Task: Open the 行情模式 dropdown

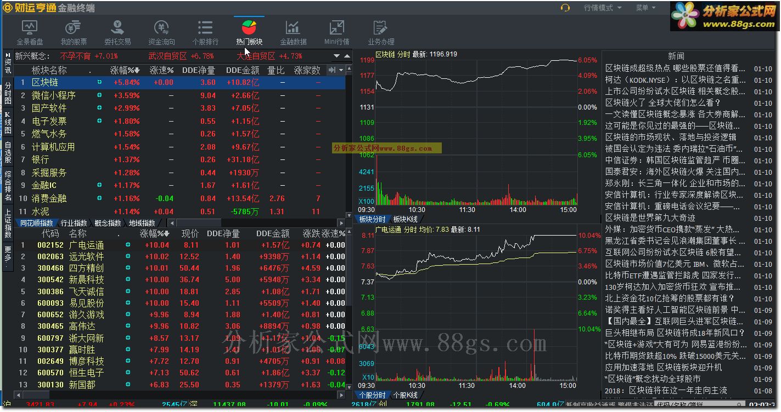Action: click(603, 8)
